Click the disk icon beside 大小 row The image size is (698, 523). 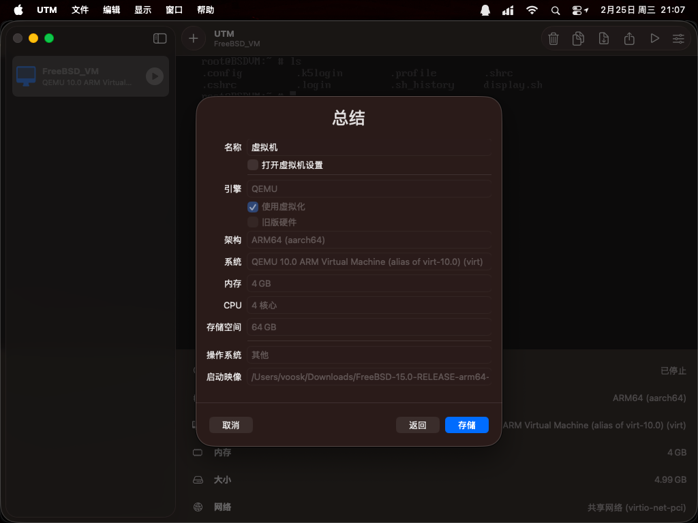click(x=198, y=480)
